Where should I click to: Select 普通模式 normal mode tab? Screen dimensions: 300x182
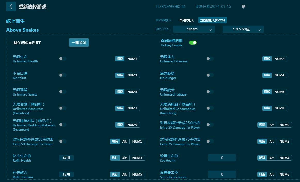click(x=186, y=20)
